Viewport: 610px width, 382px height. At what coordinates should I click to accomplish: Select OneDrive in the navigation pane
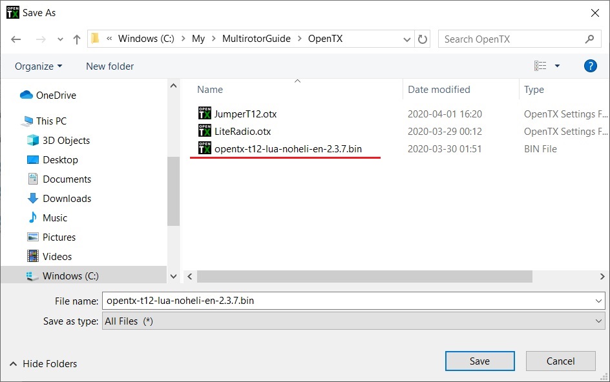(48, 95)
